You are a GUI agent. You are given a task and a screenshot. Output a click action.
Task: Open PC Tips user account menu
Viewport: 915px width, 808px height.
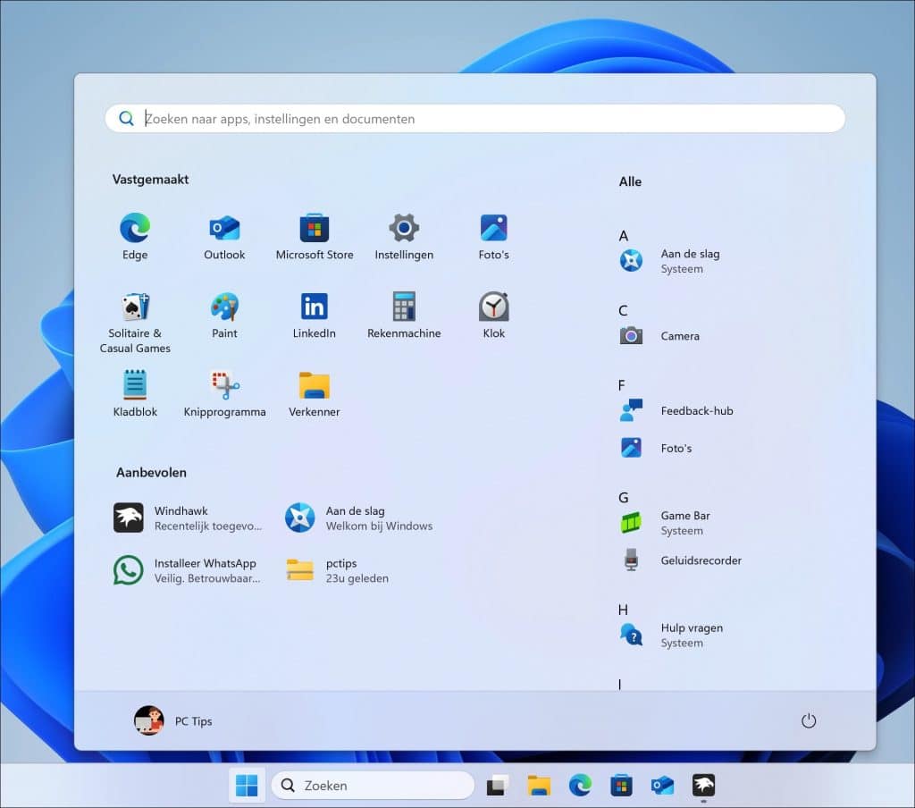[x=174, y=721]
